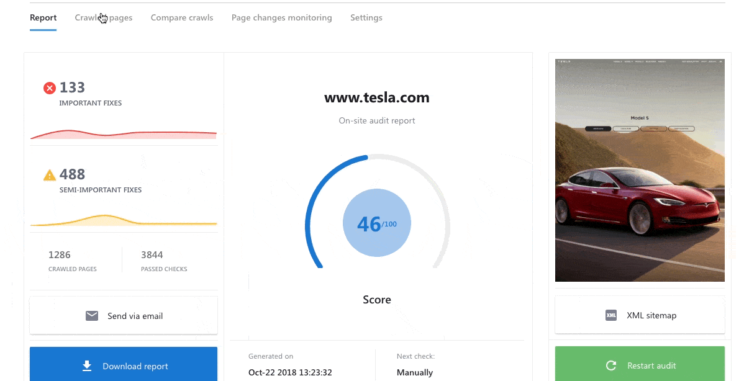744x381 pixels.
Task: Open the Report tab
Action: (43, 17)
